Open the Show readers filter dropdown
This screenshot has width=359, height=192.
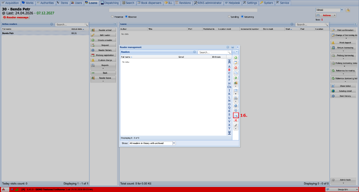pos(174,143)
